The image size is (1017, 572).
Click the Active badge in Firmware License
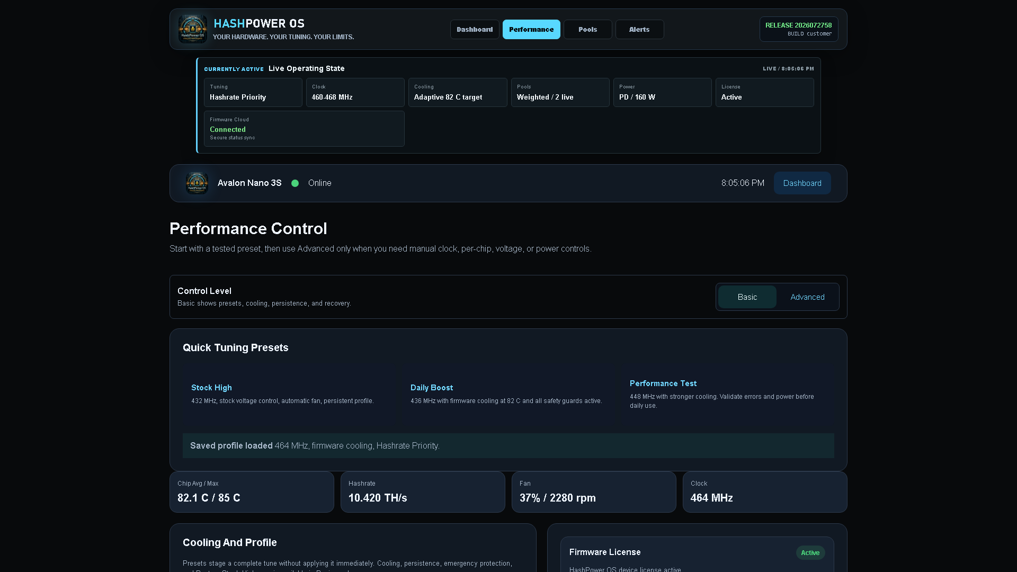coord(810,552)
